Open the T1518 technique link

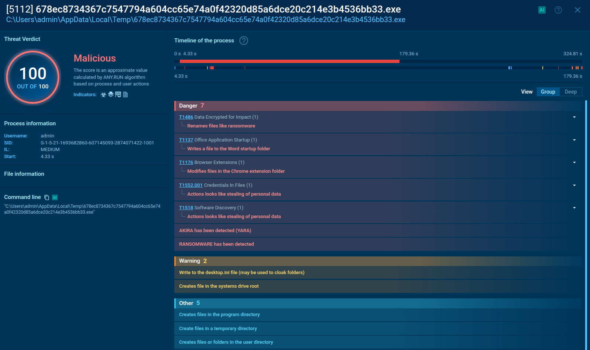[186, 208]
